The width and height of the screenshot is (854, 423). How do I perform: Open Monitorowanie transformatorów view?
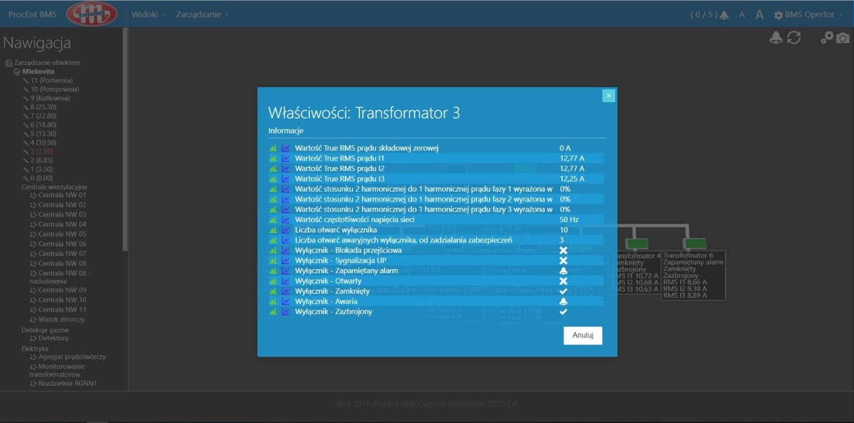57,371
